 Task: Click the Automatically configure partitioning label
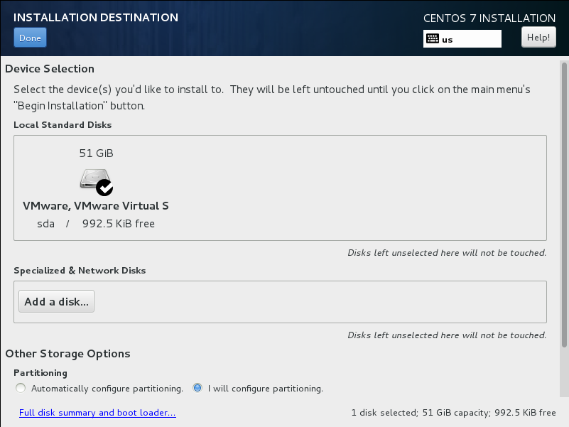[x=107, y=389]
